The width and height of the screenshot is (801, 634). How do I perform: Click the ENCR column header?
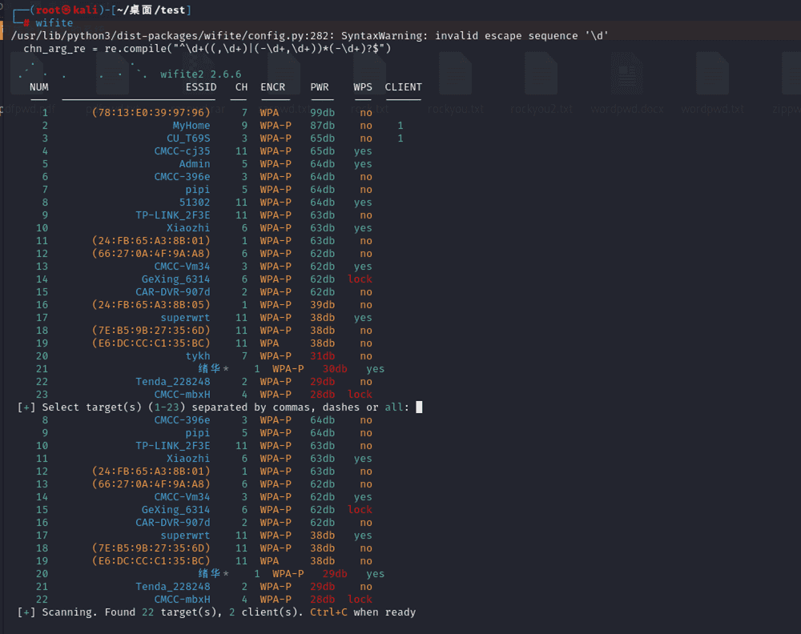coord(272,87)
